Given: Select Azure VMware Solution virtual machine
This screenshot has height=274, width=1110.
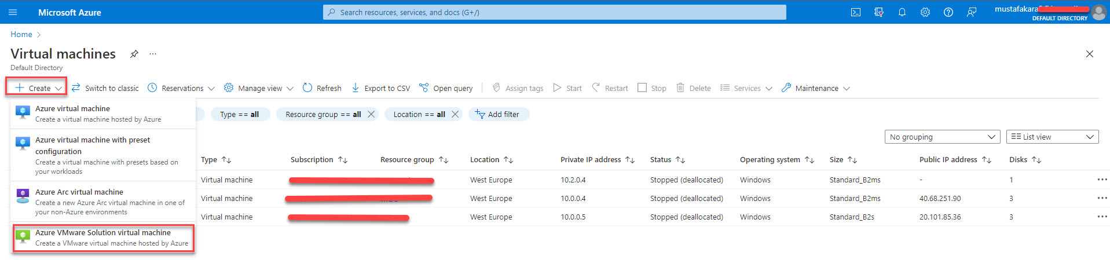Looking at the screenshot, I should click(103, 238).
